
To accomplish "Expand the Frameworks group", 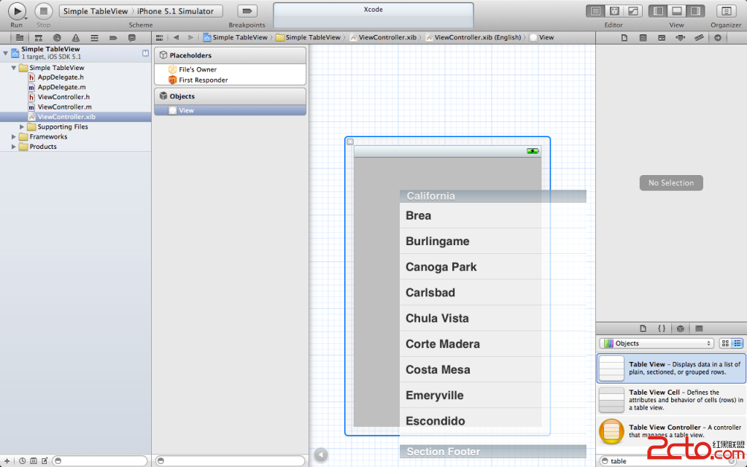I will (x=14, y=137).
